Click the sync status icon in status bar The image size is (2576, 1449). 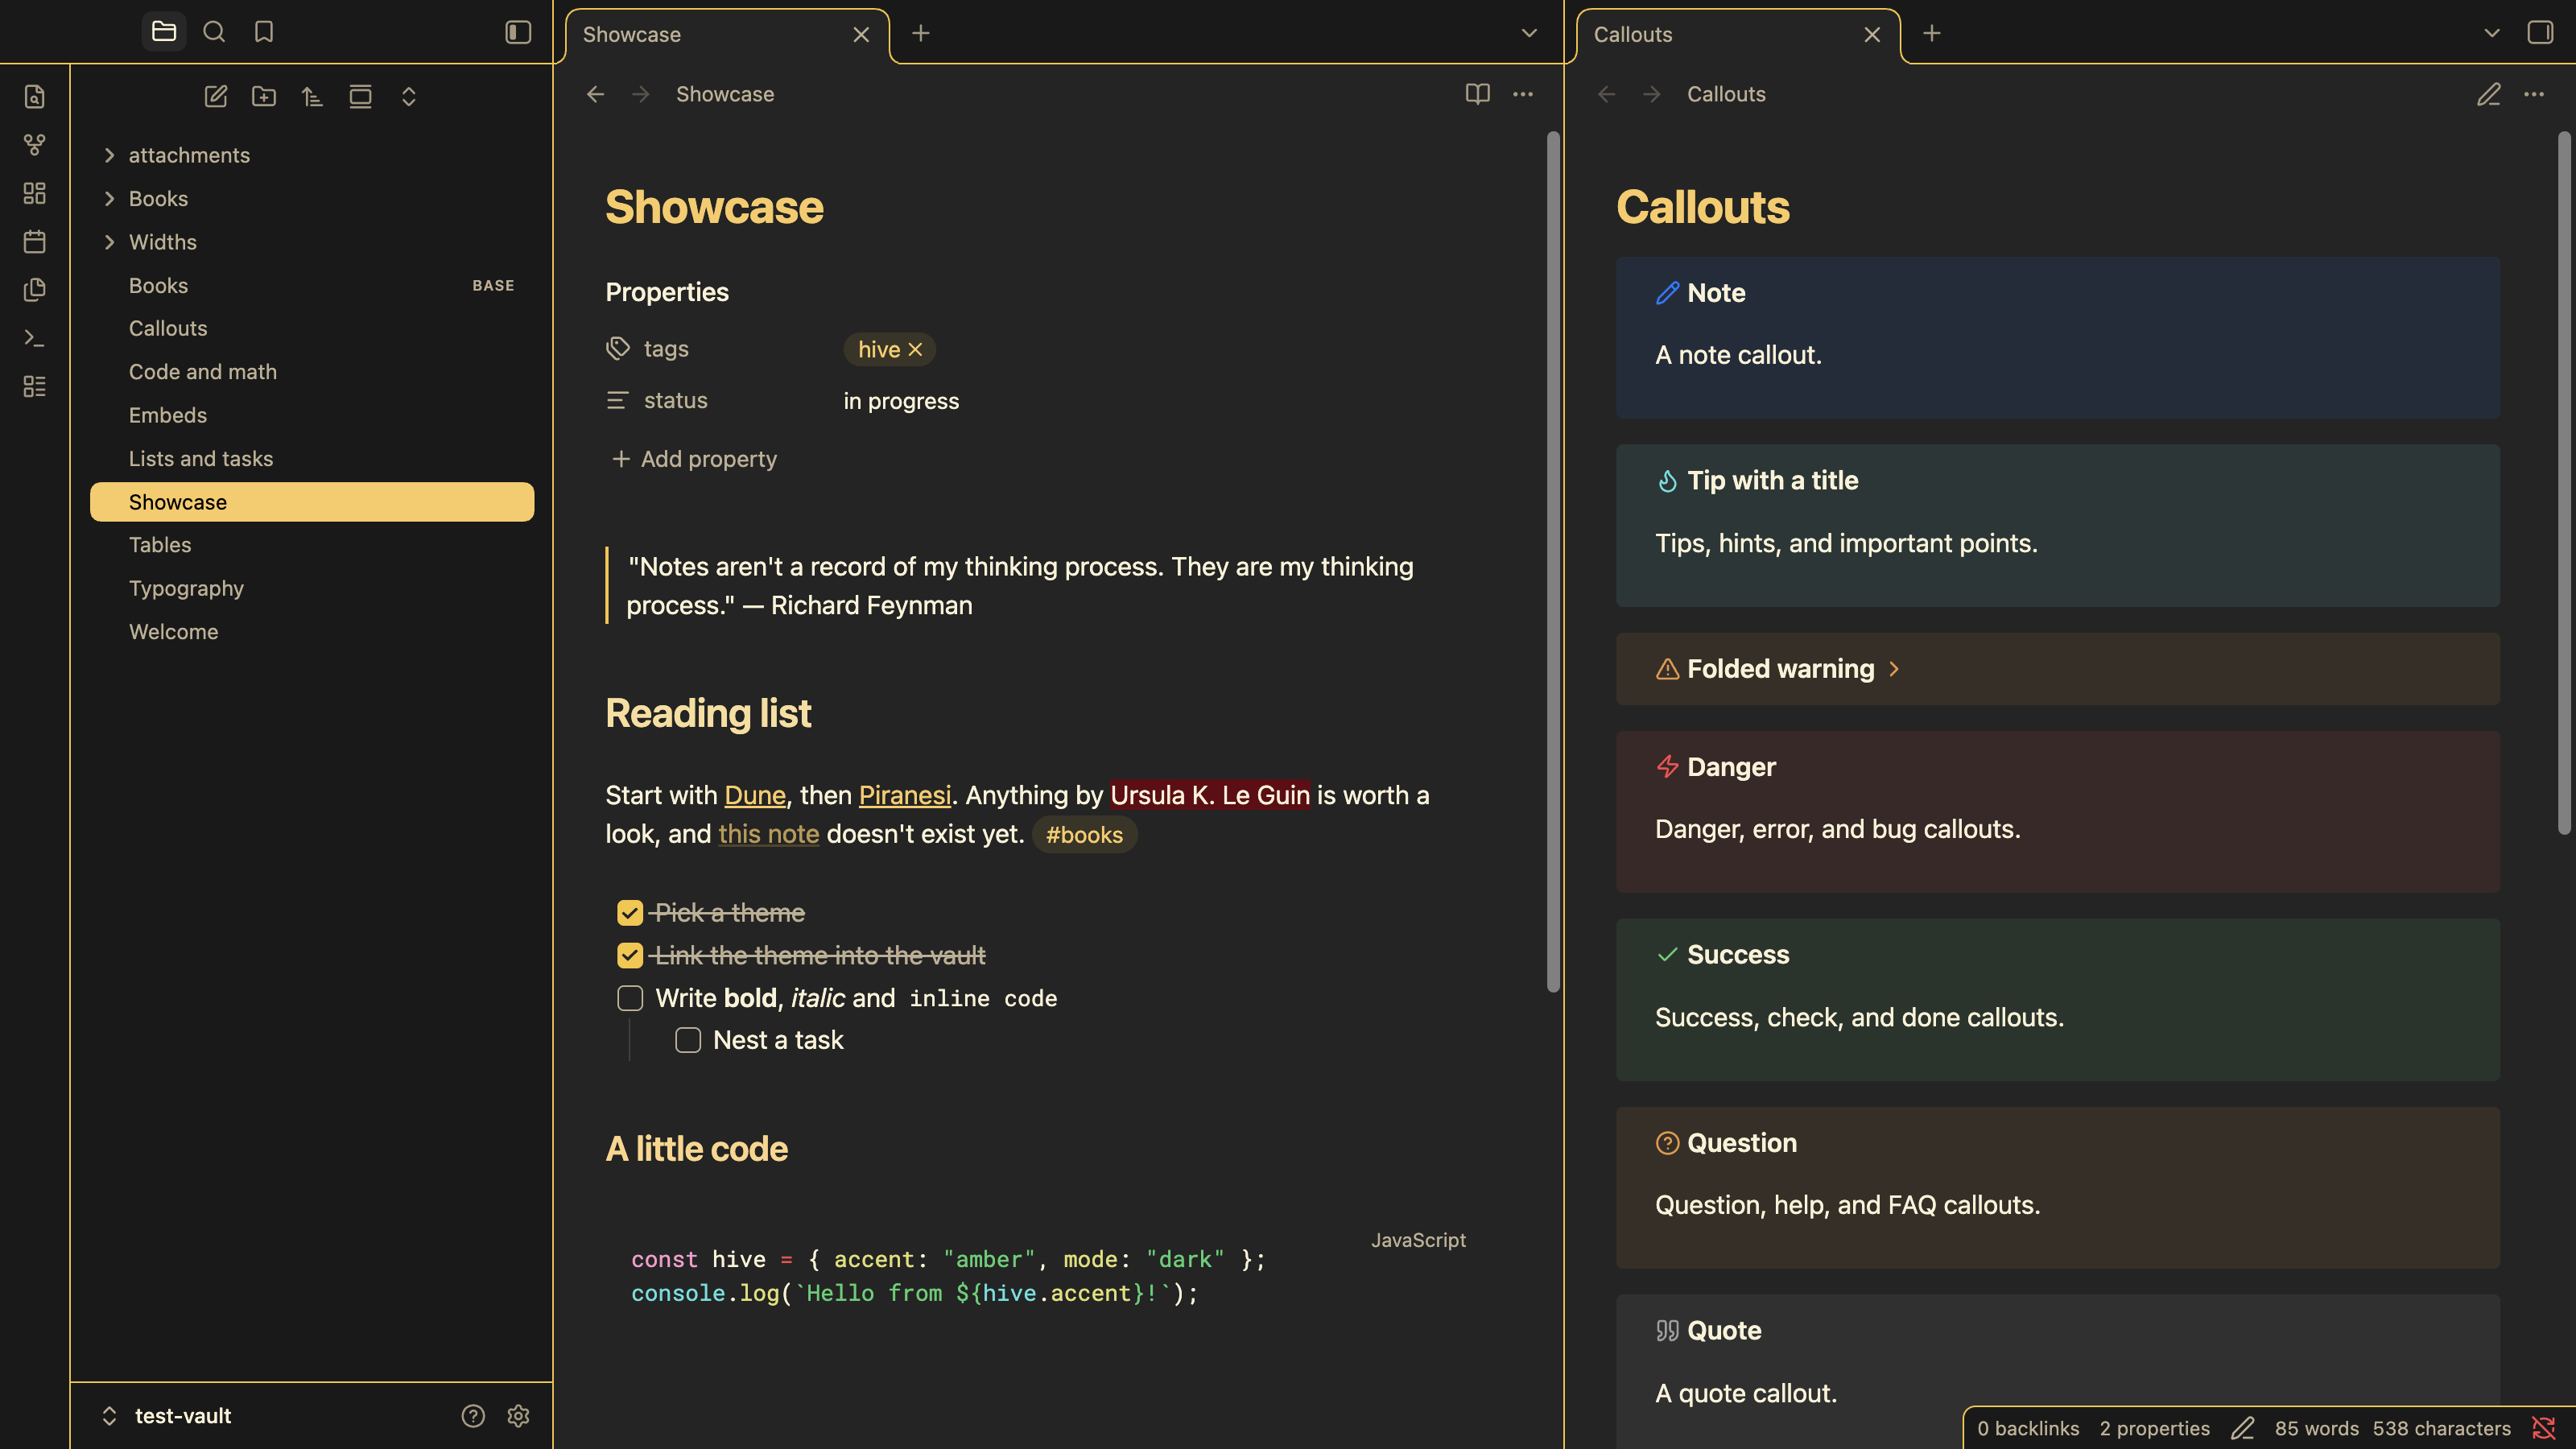[2544, 1428]
